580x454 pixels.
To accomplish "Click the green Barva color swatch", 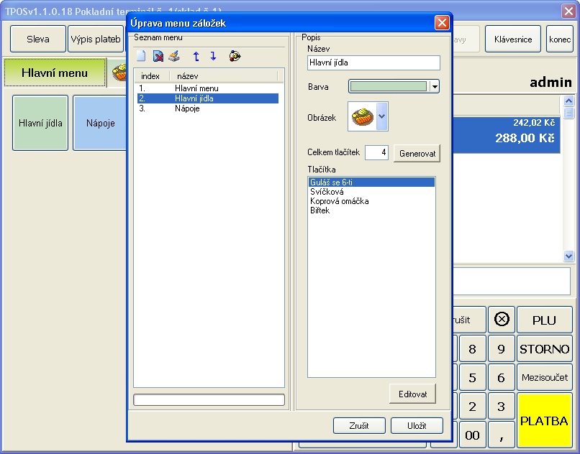I will (389, 87).
